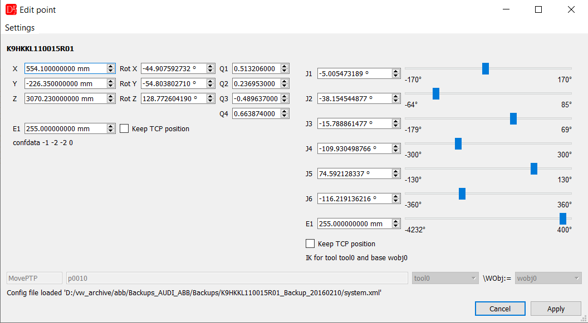Decrement the J5 joint angle down arrow
The width and height of the screenshot is (588, 323).
coord(396,176)
